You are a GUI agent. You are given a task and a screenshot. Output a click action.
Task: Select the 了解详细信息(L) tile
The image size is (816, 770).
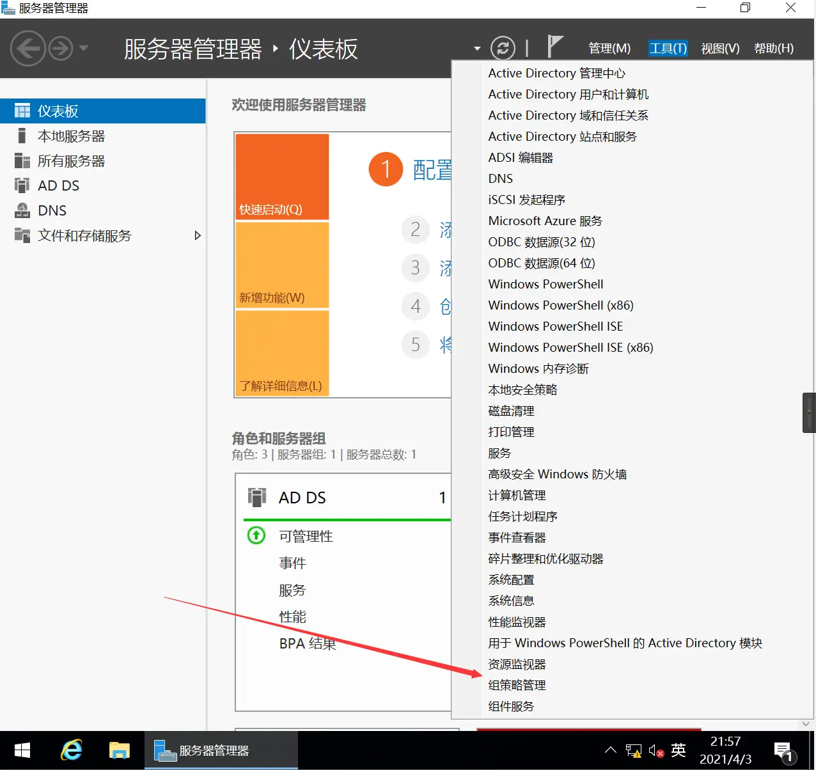click(x=282, y=353)
